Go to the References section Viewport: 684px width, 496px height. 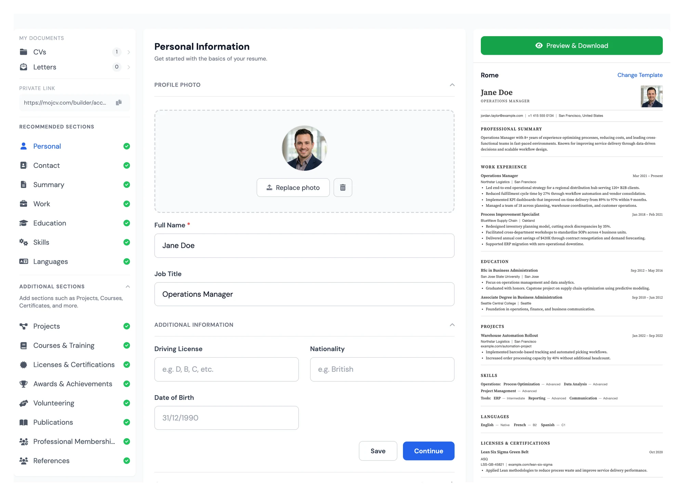75,461
